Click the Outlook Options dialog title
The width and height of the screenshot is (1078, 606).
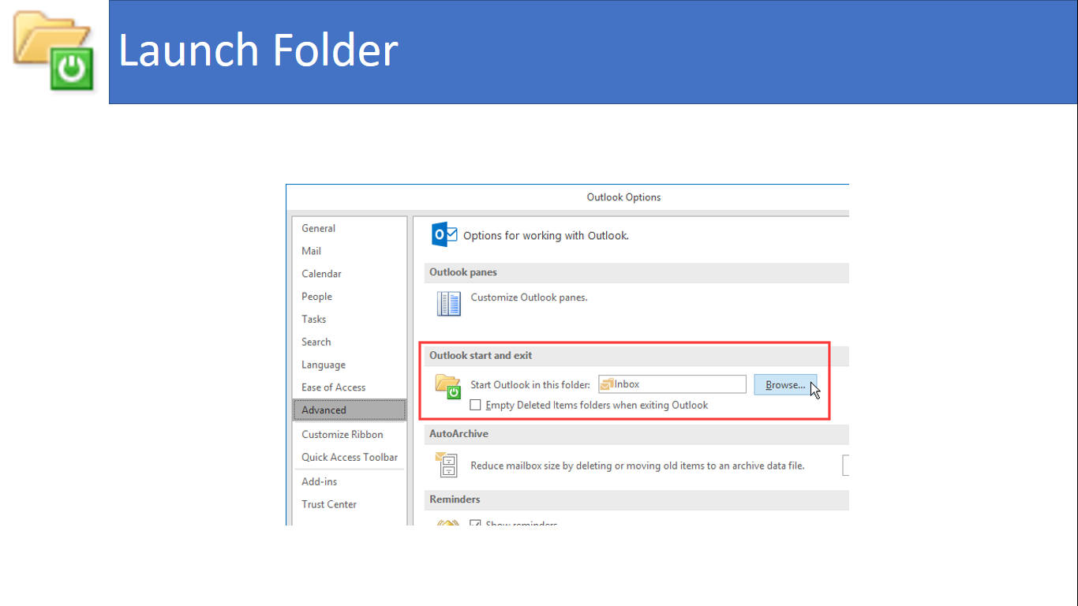[623, 197]
